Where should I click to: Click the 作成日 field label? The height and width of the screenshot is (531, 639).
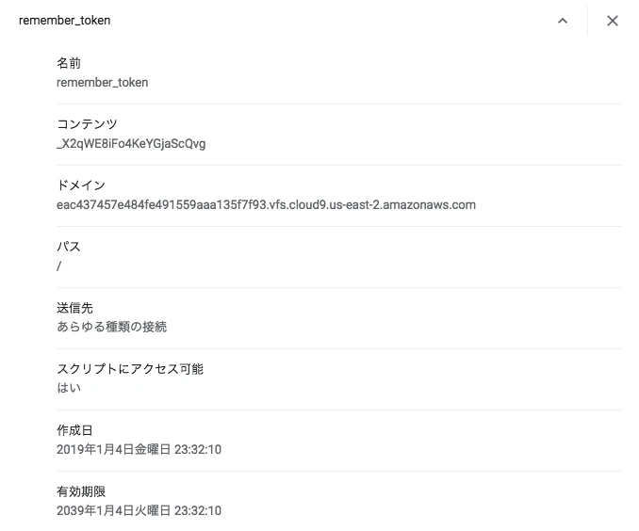(x=74, y=430)
